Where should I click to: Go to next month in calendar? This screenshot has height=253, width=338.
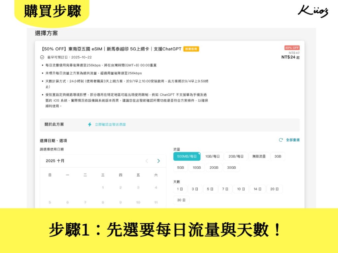click(x=158, y=161)
